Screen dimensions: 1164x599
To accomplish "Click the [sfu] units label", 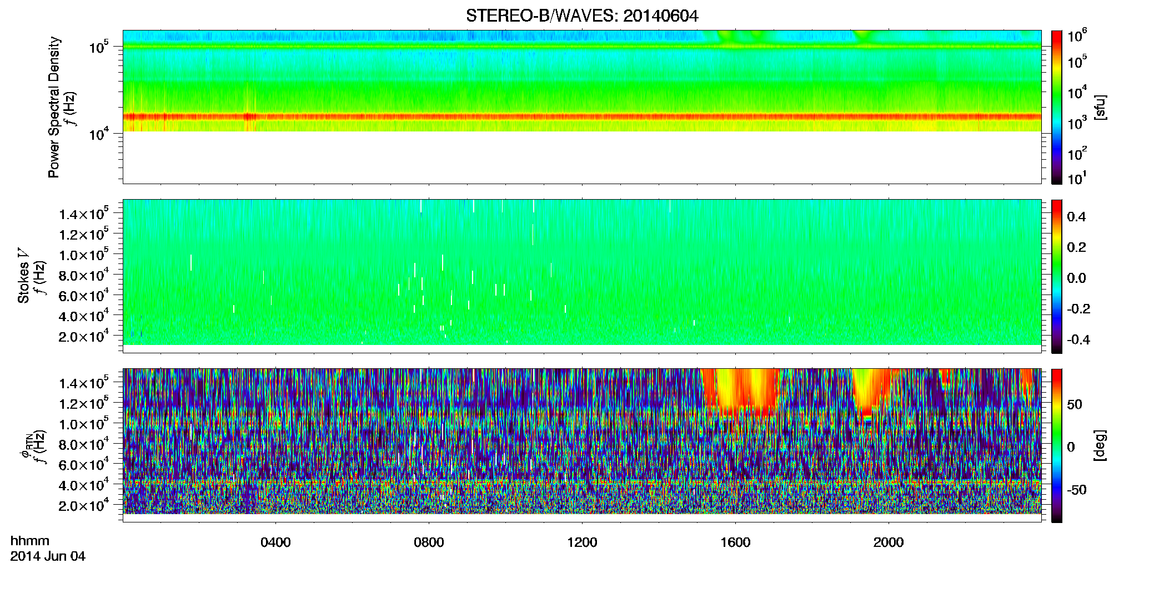I will pos(1100,108).
